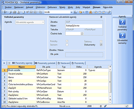The image size is (134, 109).
Task: Click the orange people toolbar icon
Action: pyautogui.click(x=91, y=12)
